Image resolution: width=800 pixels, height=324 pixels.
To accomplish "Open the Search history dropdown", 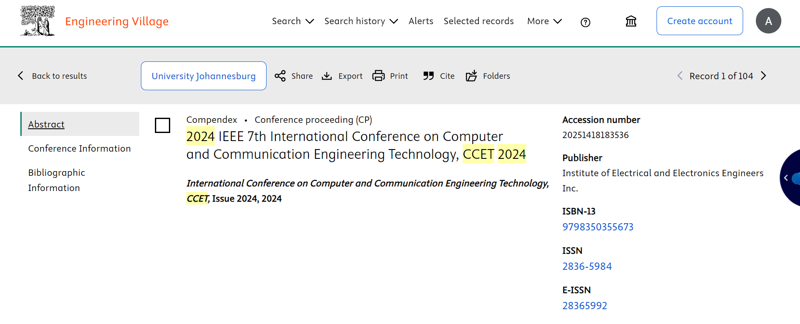I will [361, 21].
